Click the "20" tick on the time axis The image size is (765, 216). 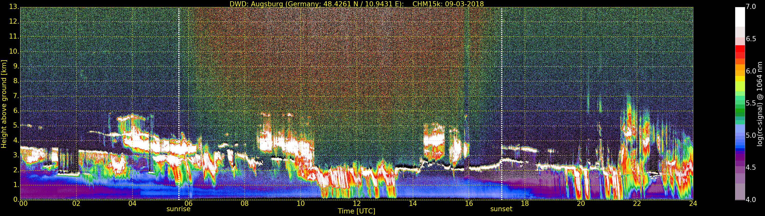pyautogui.click(x=581, y=204)
